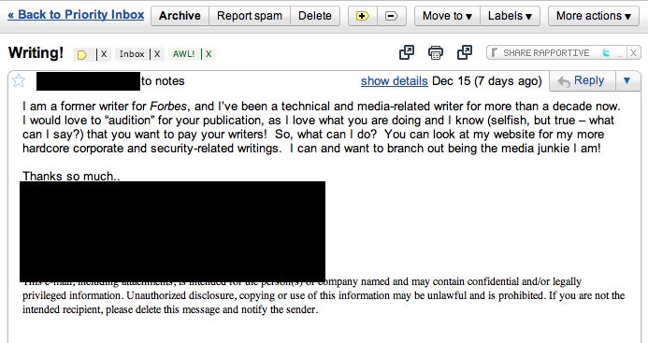Toggle the yellow importance tag beside the subject
Image resolution: width=648 pixels, height=343 pixels.
[x=82, y=54]
